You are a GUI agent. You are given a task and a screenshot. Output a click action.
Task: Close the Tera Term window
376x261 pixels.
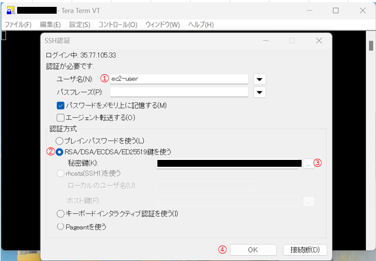click(x=363, y=10)
